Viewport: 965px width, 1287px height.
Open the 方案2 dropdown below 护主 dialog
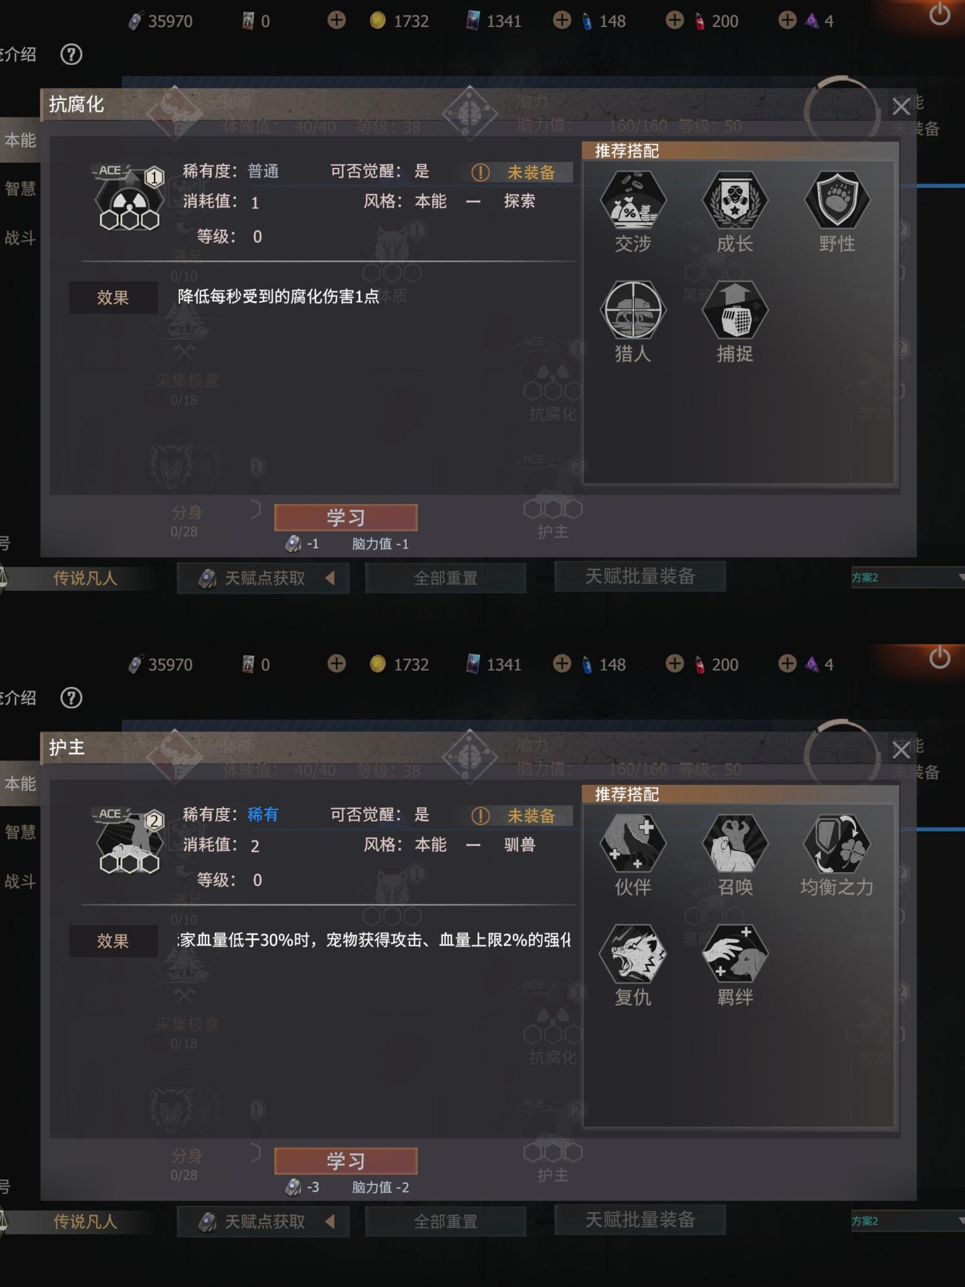[x=908, y=1221]
